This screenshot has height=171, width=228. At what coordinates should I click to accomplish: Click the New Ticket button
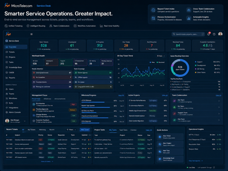[x=85, y=130]
